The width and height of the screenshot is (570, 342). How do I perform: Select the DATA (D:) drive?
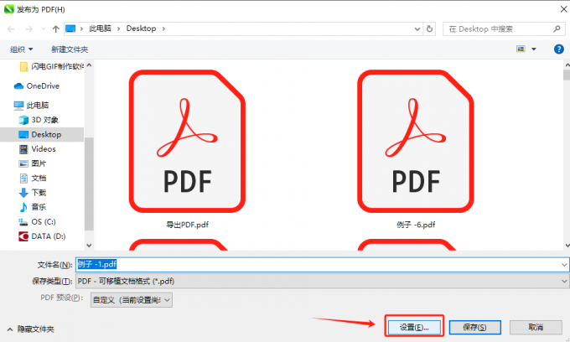tap(42, 236)
